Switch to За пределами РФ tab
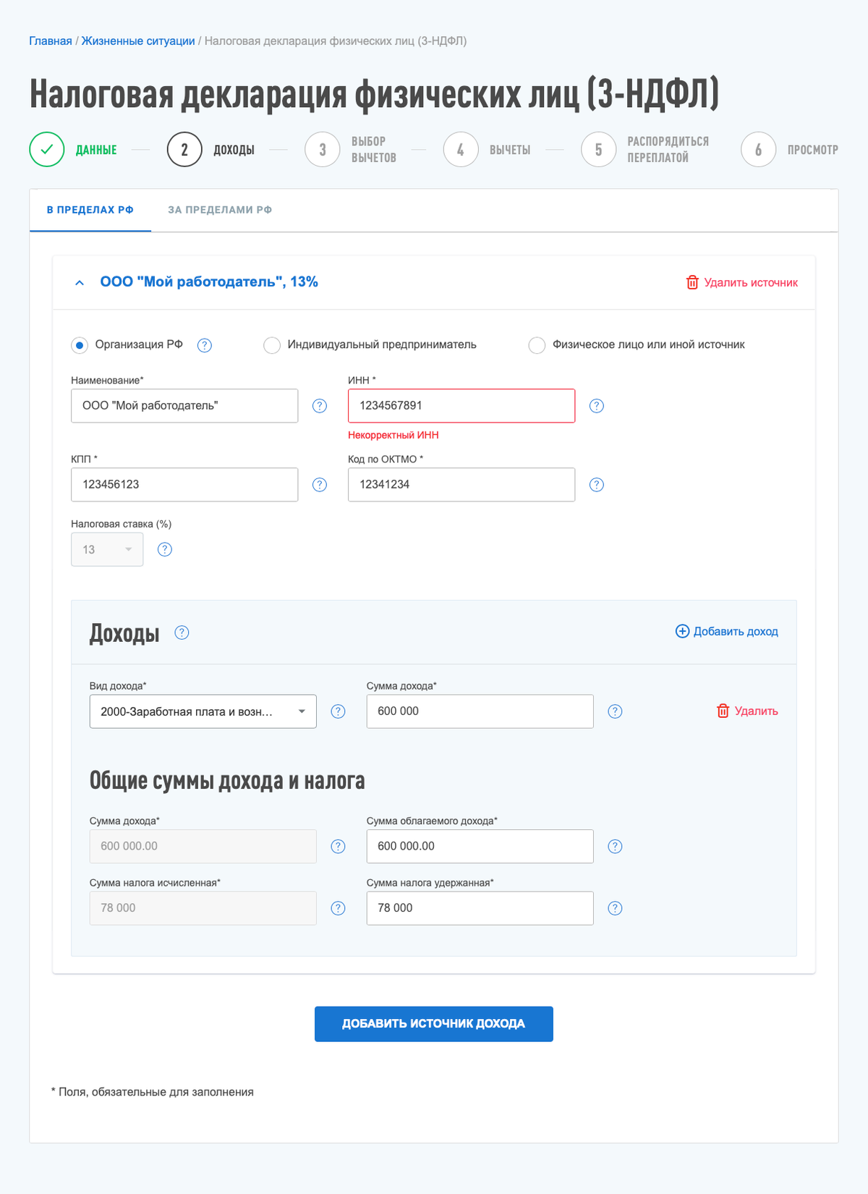This screenshot has width=868, height=1194. 220,210
